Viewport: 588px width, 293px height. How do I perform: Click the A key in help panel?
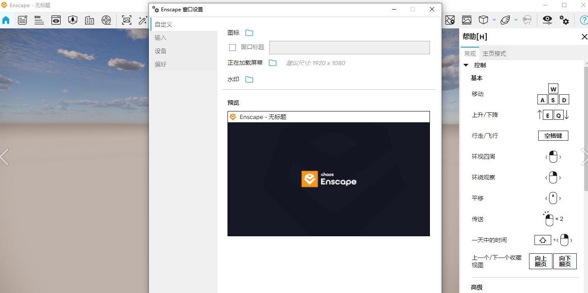pos(542,100)
